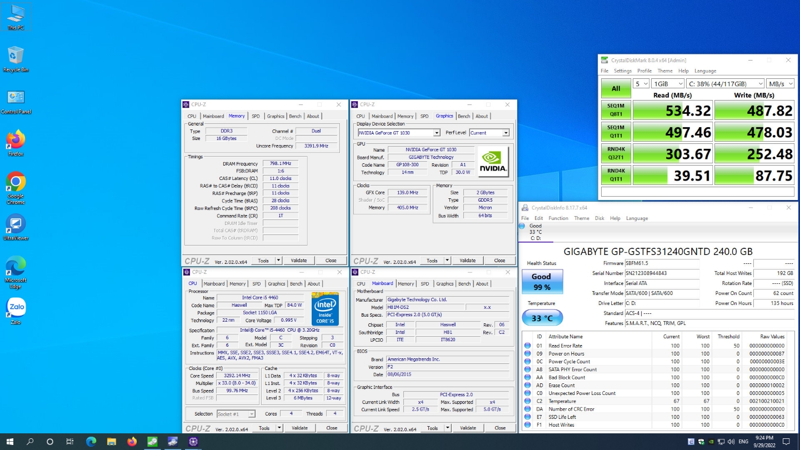Screen dimensions: 800x450
Task: Click the ENG language indicator
Action: tap(743, 442)
